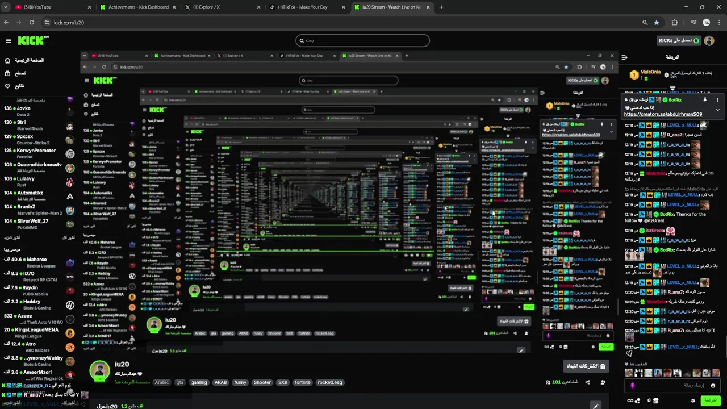727x409 pixels.
Task: Open AmeerMzori channel in sidebar
Action: click(40, 375)
